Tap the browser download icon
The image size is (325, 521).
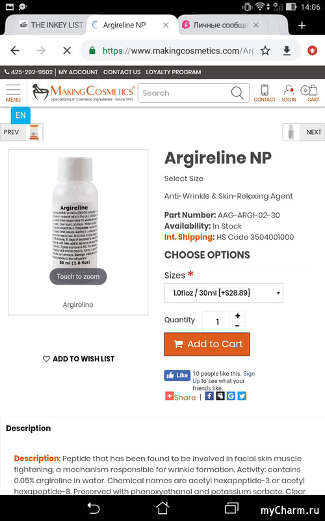[287, 51]
